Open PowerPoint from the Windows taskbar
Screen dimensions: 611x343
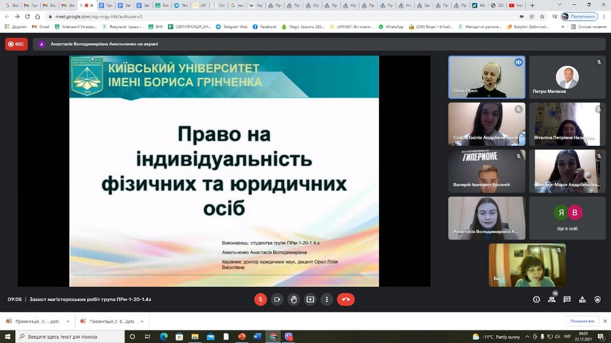[242, 336]
